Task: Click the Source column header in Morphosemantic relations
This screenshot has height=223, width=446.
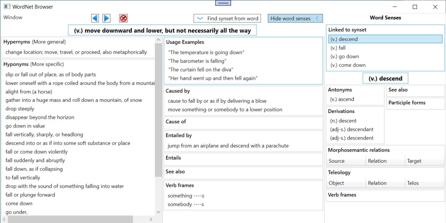Action: 346,161
